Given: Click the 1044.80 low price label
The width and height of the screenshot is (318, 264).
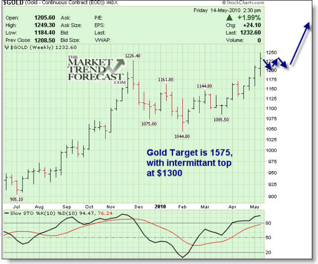Looking at the screenshot, I should [182, 136].
